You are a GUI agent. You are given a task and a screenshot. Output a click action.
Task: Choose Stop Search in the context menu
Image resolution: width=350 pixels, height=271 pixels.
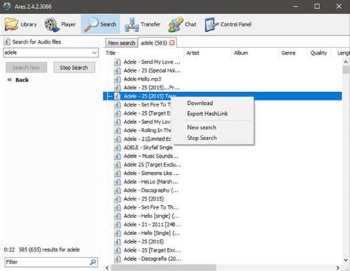coord(201,138)
